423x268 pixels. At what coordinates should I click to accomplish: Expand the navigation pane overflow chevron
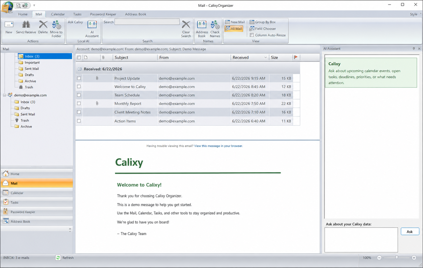70,229
